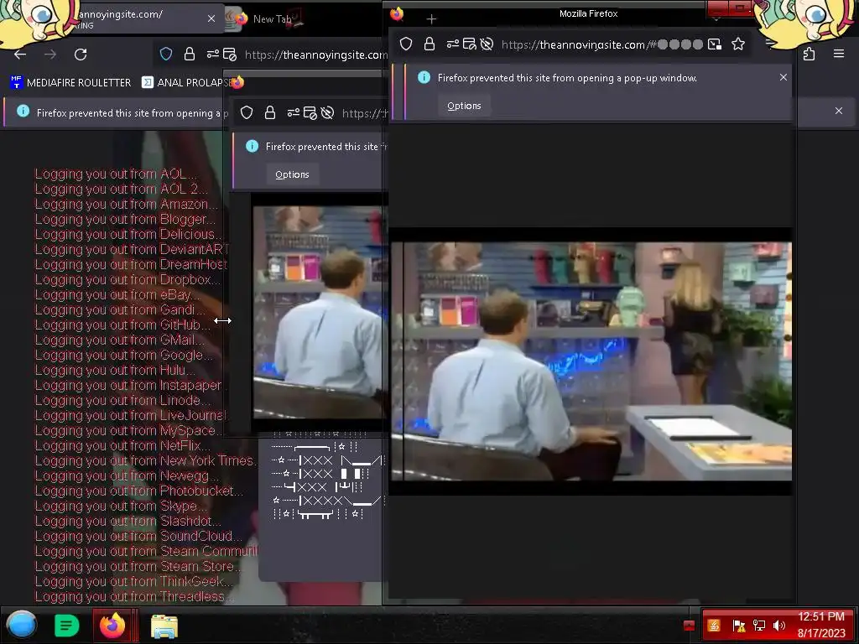Open the extensions puzzle icon
Screen dimensions: 859x644
810,54
